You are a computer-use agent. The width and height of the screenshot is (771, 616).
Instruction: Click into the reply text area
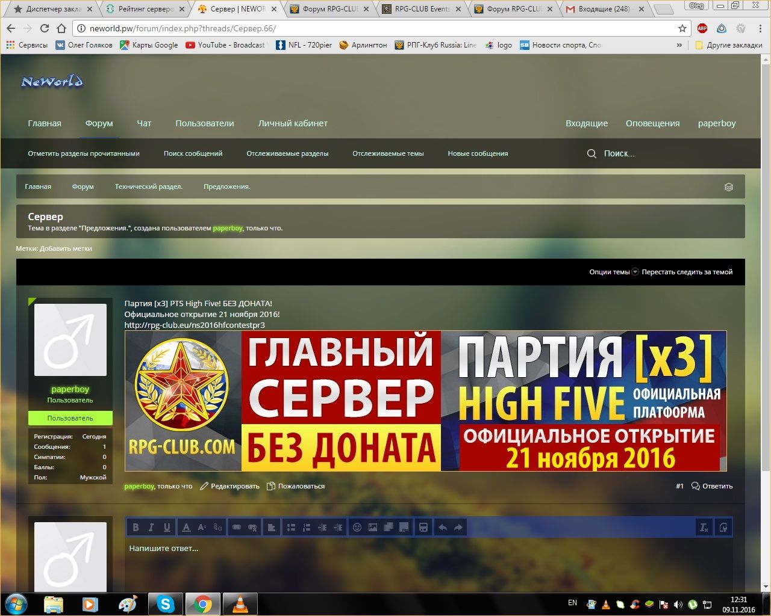coord(429,565)
